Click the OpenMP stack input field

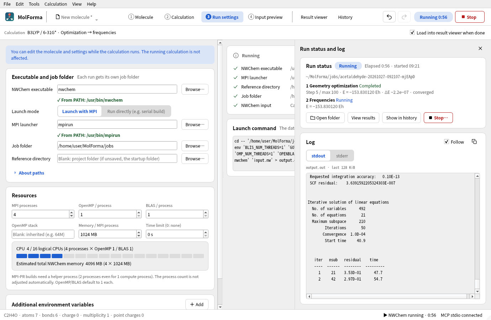[43, 234]
